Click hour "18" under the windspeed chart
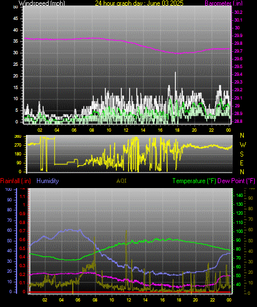This screenshot has height=307, width=257. coord(177,130)
